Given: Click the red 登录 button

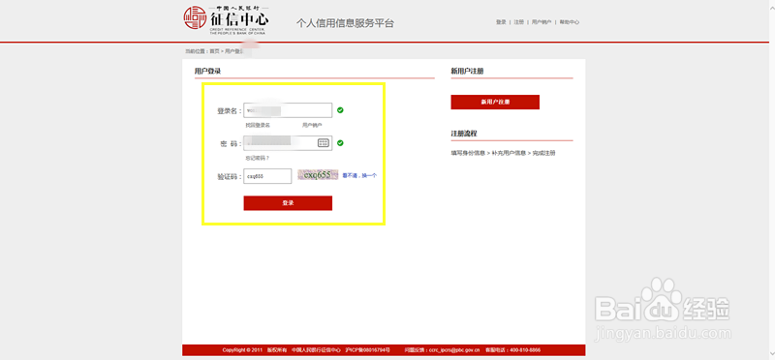Looking at the screenshot, I should (288, 203).
